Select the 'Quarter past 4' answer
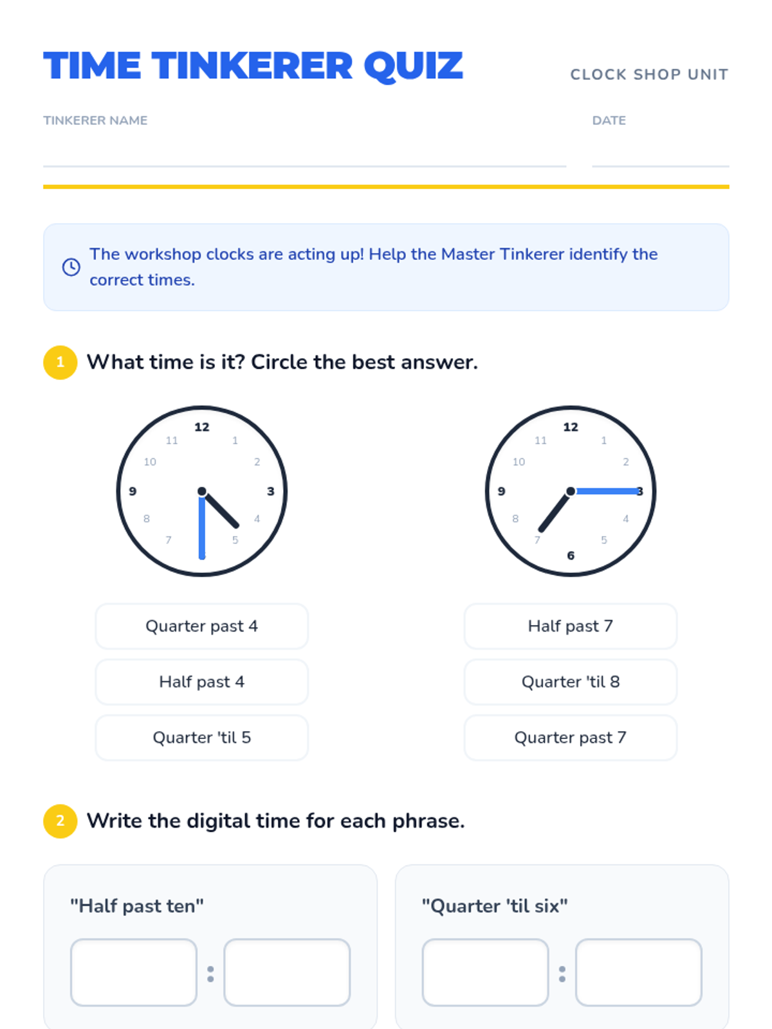Screen dimensions: 772x1029 point(202,626)
